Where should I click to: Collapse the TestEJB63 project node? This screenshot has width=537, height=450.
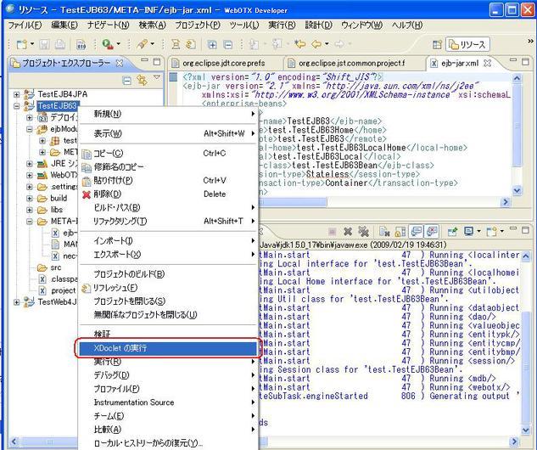[x=18, y=106]
